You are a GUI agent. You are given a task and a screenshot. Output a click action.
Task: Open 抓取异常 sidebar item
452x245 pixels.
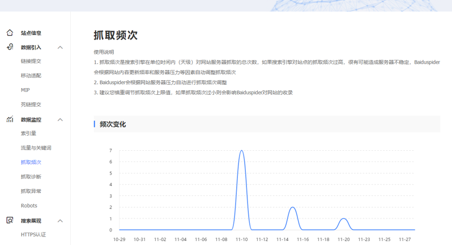[x=31, y=191]
